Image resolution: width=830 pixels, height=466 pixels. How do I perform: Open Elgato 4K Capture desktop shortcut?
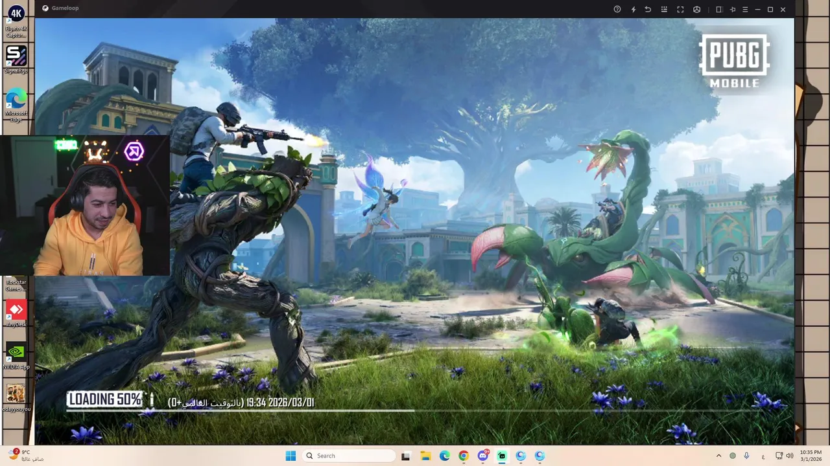(x=16, y=21)
